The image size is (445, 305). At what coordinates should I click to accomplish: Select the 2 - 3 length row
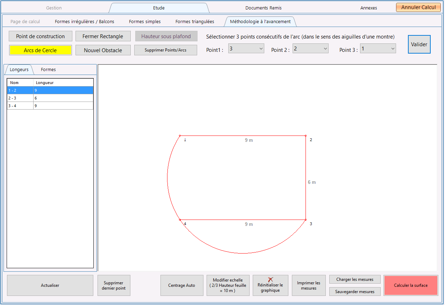click(x=50, y=98)
